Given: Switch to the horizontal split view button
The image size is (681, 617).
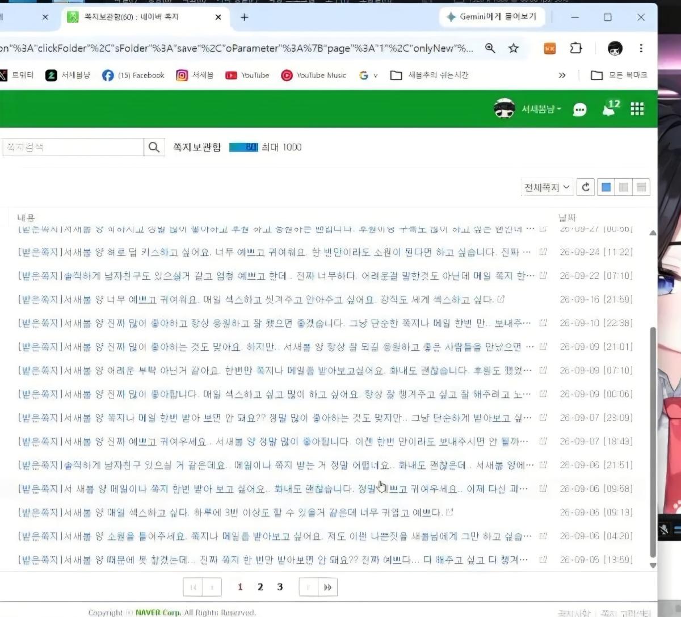Looking at the screenshot, I should coord(641,187).
